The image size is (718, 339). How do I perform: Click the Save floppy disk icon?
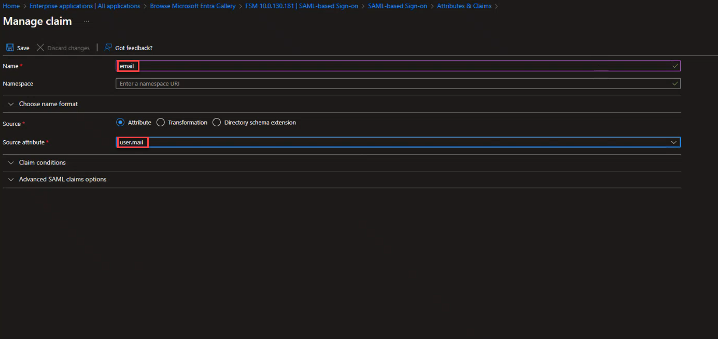click(10, 48)
